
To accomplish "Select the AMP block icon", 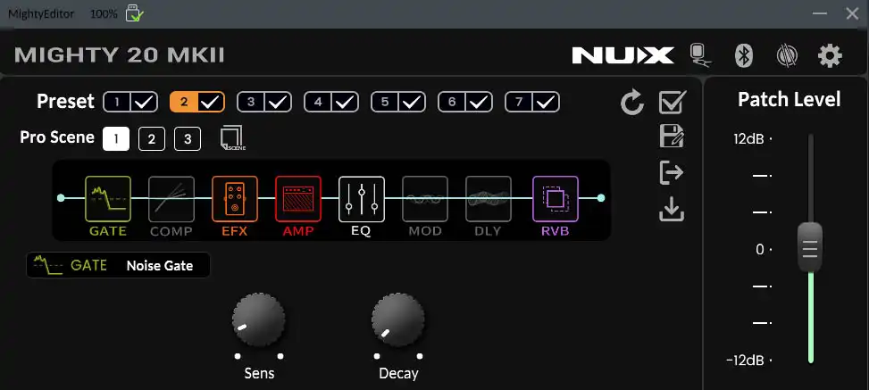I will 298,199.
